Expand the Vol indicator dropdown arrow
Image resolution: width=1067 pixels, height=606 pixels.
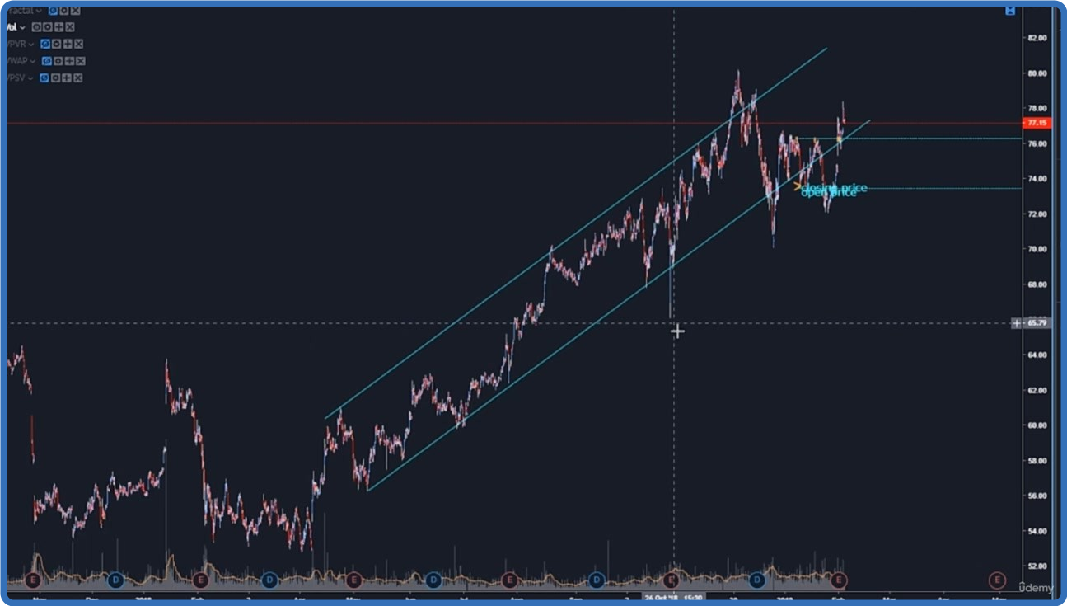[22, 27]
